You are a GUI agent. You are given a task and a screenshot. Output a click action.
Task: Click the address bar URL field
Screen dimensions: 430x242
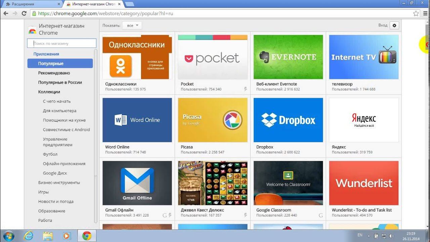[221, 13]
